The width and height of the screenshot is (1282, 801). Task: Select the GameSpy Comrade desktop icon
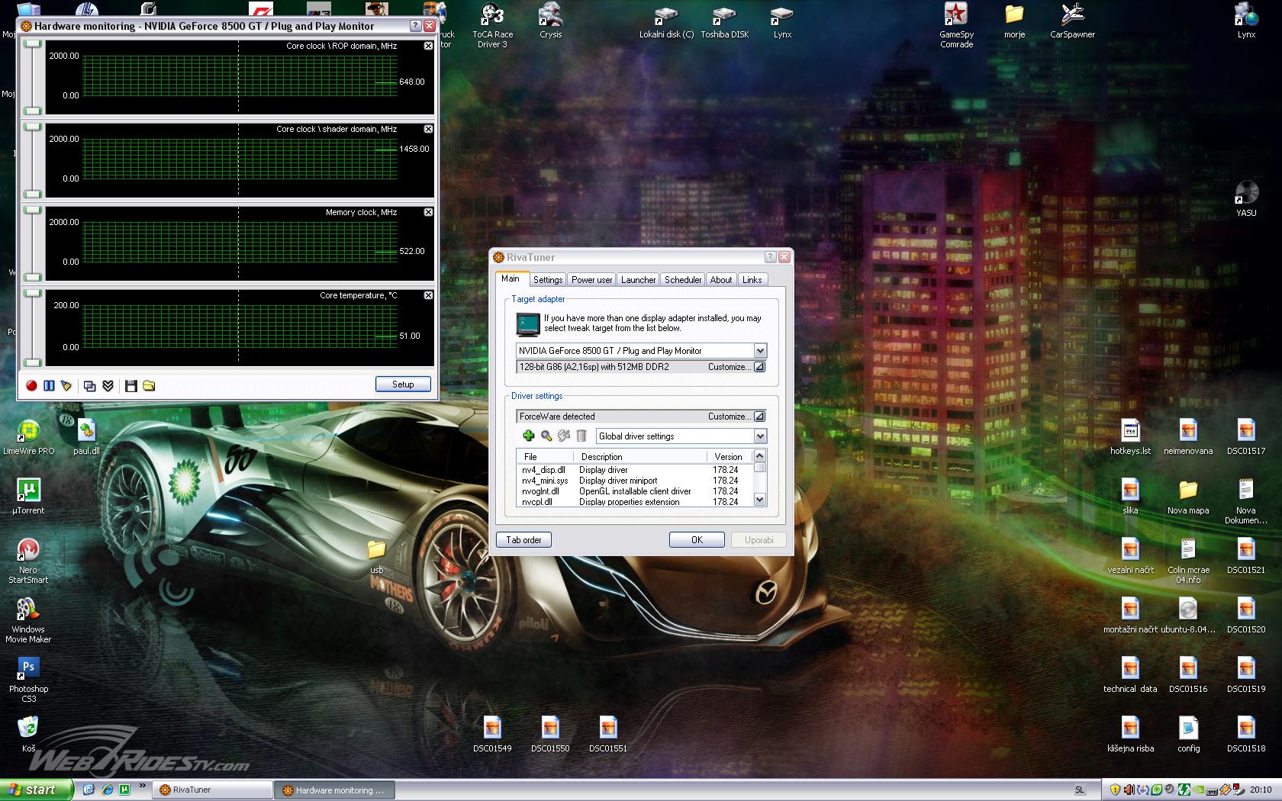pyautogui.click(x=956, y=25)
